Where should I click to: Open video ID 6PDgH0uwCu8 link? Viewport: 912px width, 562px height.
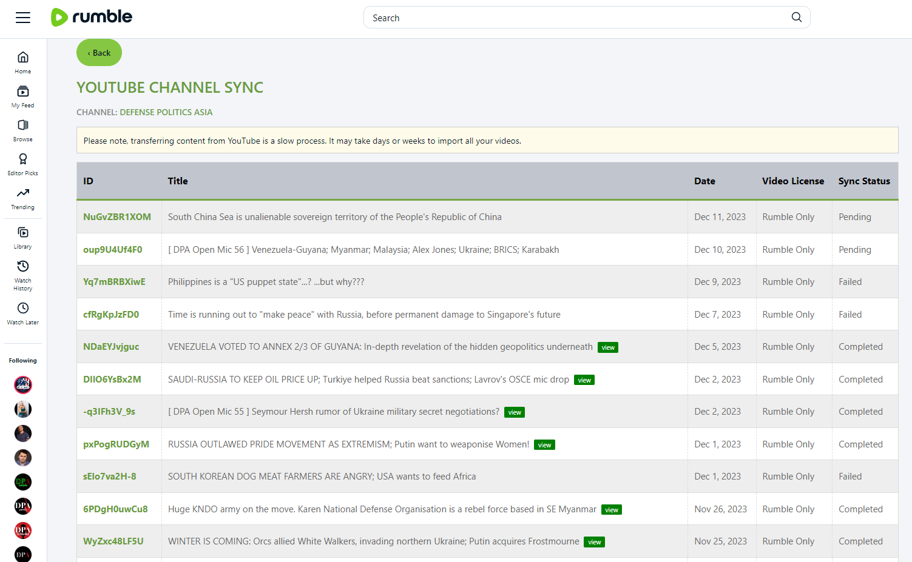click(x=115, y=509)
